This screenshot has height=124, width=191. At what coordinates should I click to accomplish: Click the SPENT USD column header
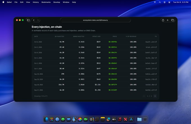[x=96, y=36]
